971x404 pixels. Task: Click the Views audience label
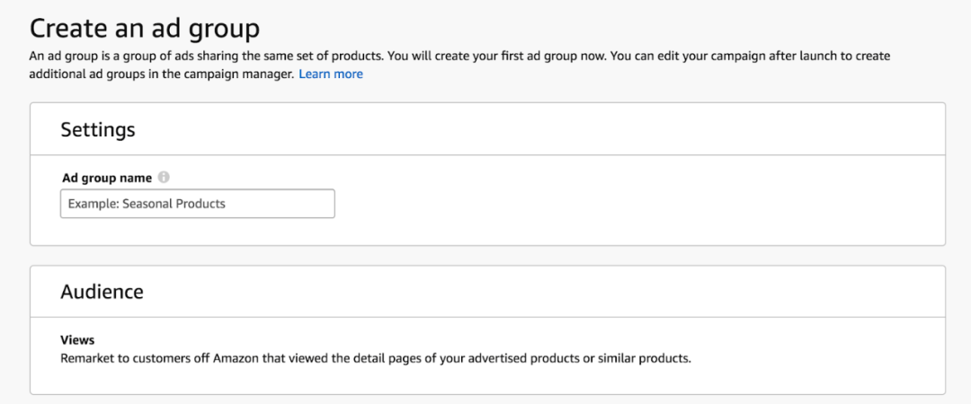77,340
